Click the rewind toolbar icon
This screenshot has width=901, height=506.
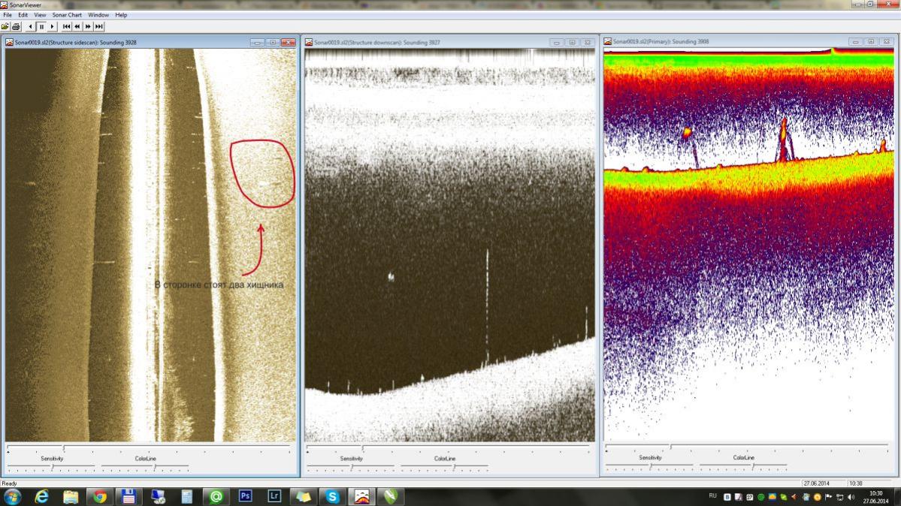[x=77, y=26]
